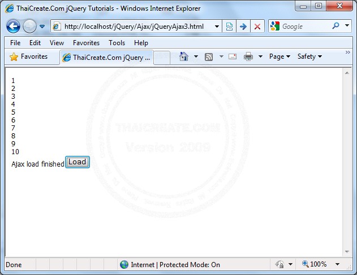
Task: Open the View menu
Action: (57, 43)
